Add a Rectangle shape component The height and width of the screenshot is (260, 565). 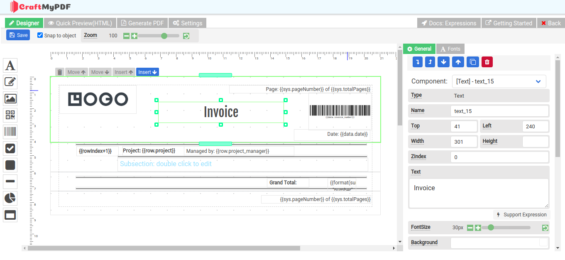(x=10, y=165)
